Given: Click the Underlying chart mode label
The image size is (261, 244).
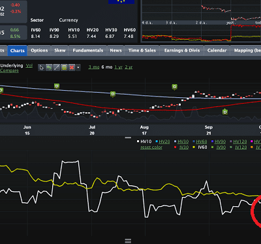Looking at the screenshot, I should click(x=12, y=65).
